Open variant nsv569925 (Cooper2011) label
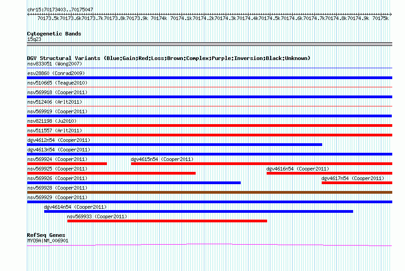This screenshot has height=271, width=405. click(57, 169)
